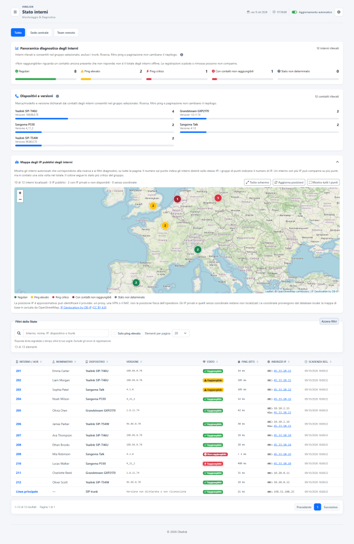Go to Successiva page
This screenshot has width=354, height=544.
[x=330, y=507]
